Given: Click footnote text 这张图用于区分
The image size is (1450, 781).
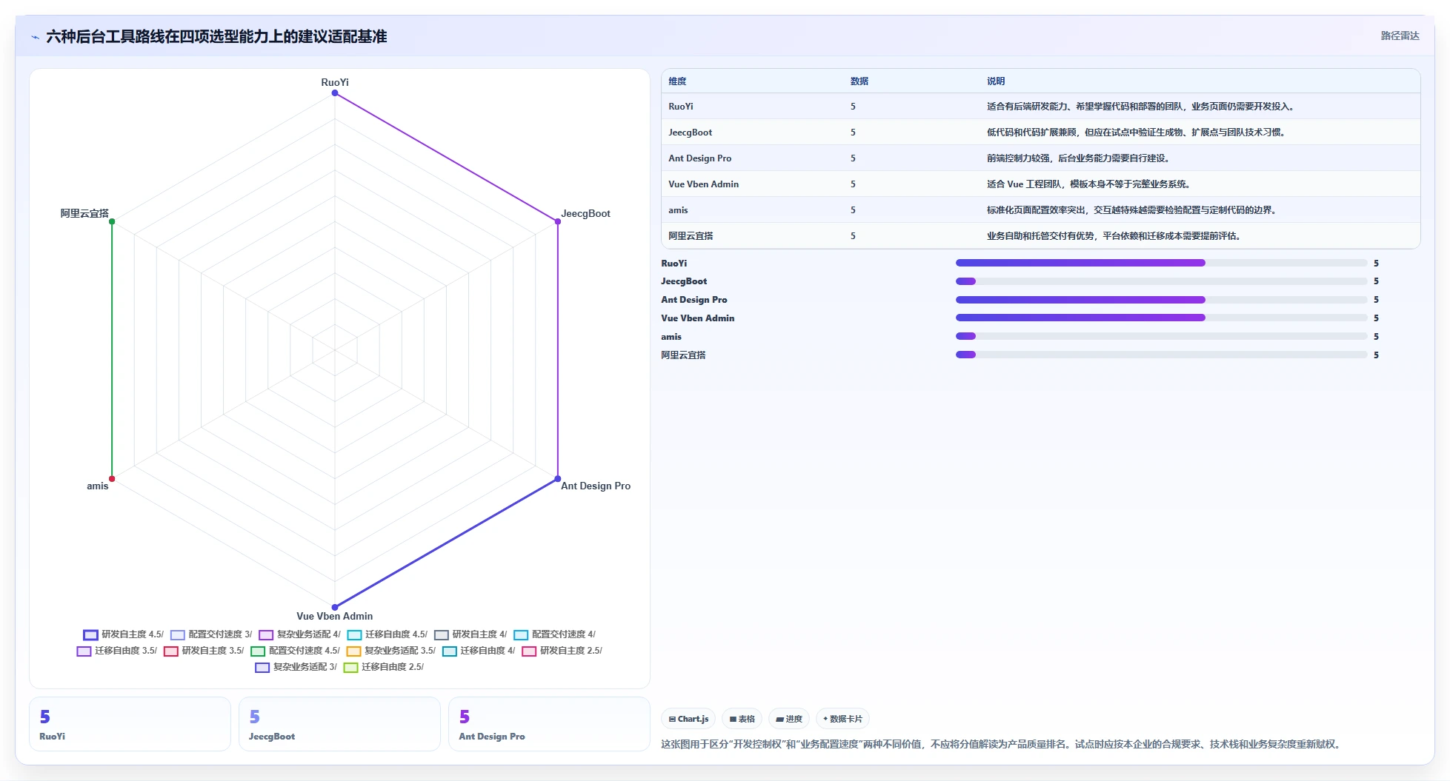Looking at the screenshot, I should (x=1002, y=744).
